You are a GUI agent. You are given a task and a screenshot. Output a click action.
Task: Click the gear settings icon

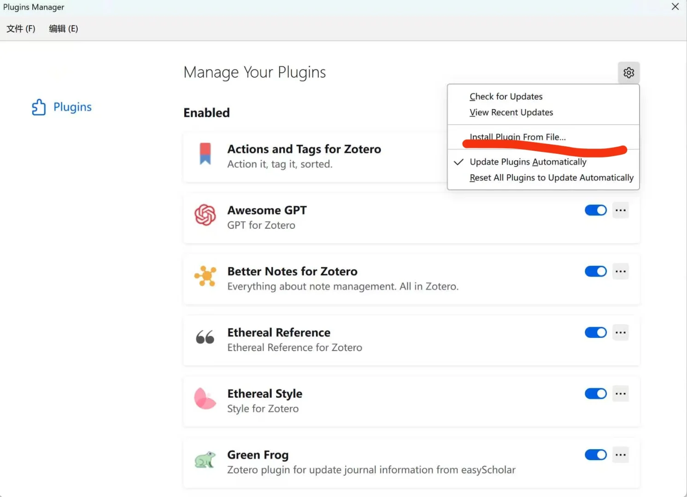(x=628, y=73)
